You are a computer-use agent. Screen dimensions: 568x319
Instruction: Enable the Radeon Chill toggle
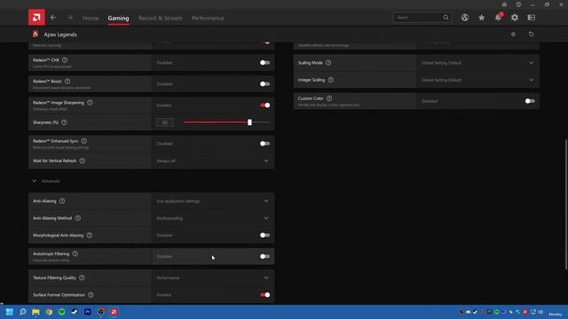(264, 63)
